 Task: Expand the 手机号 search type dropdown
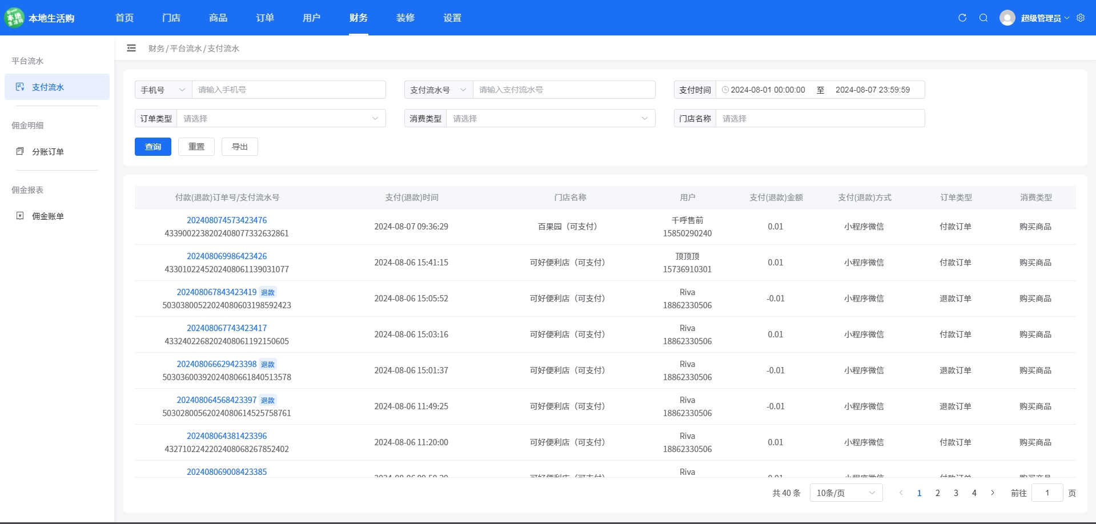(x=163, y=90)
